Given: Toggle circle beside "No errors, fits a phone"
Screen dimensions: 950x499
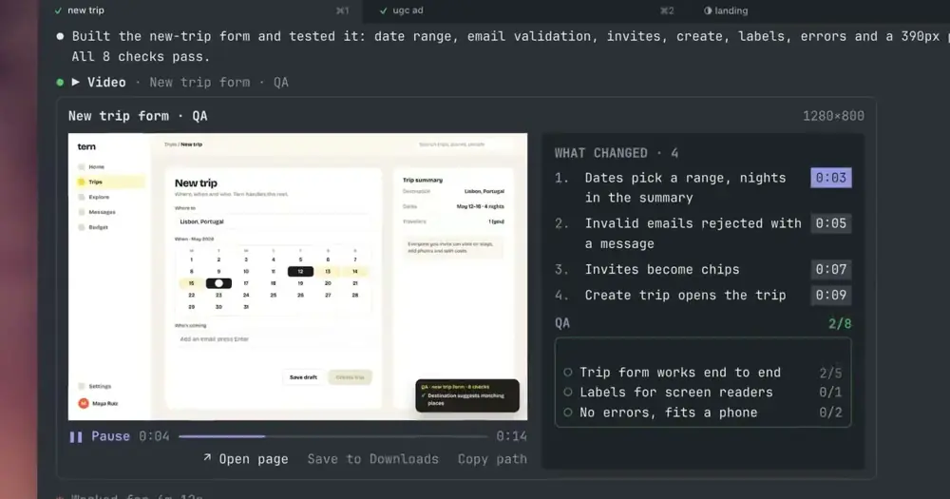Looking at the screenshot, I should click(x=568, y=413).
